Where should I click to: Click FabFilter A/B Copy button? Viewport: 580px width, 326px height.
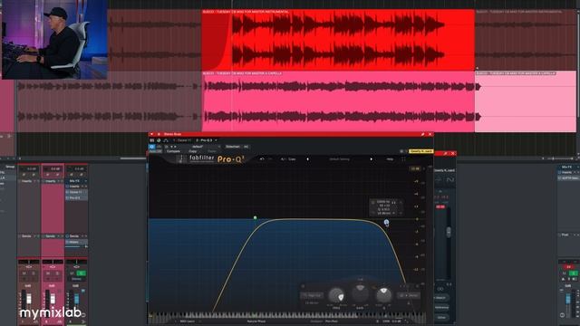292,159
